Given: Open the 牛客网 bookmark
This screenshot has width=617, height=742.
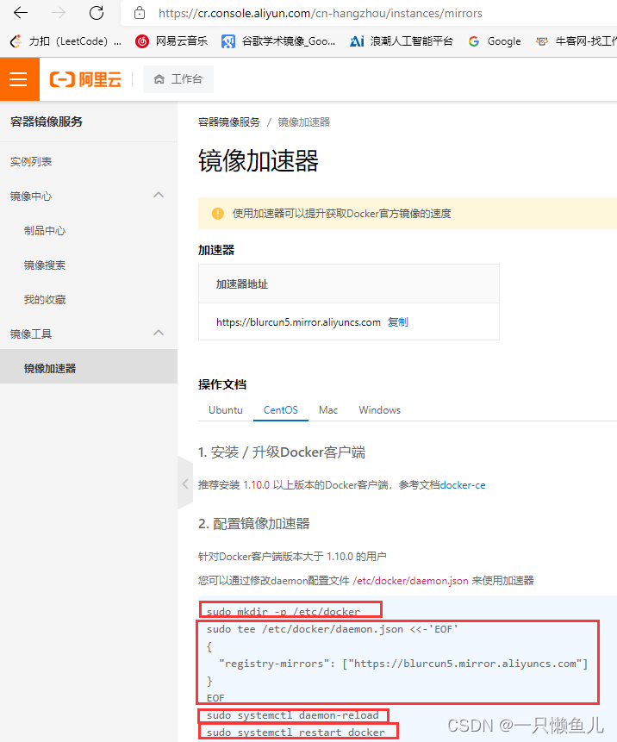Looking at the screenshot, I should [x=576, y=41].
